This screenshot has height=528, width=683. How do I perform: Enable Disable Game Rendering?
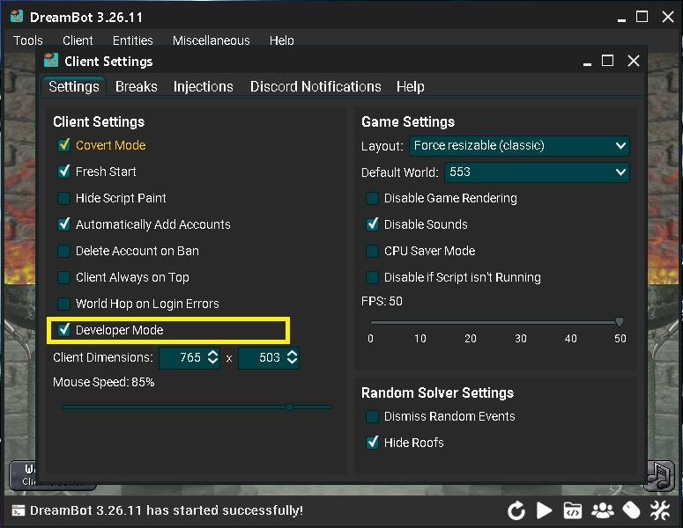pos(372,198)
